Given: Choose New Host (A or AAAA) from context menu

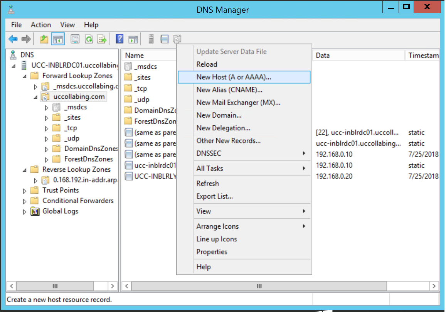Looking at the screenshot, I should pyautogui.click(x=244, y=77).
